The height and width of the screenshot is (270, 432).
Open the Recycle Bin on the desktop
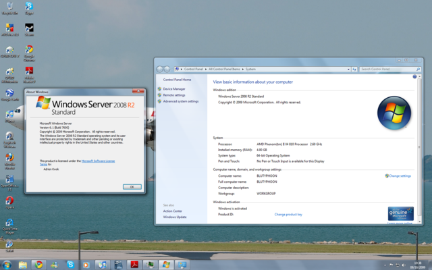click(x=9, y=8)
